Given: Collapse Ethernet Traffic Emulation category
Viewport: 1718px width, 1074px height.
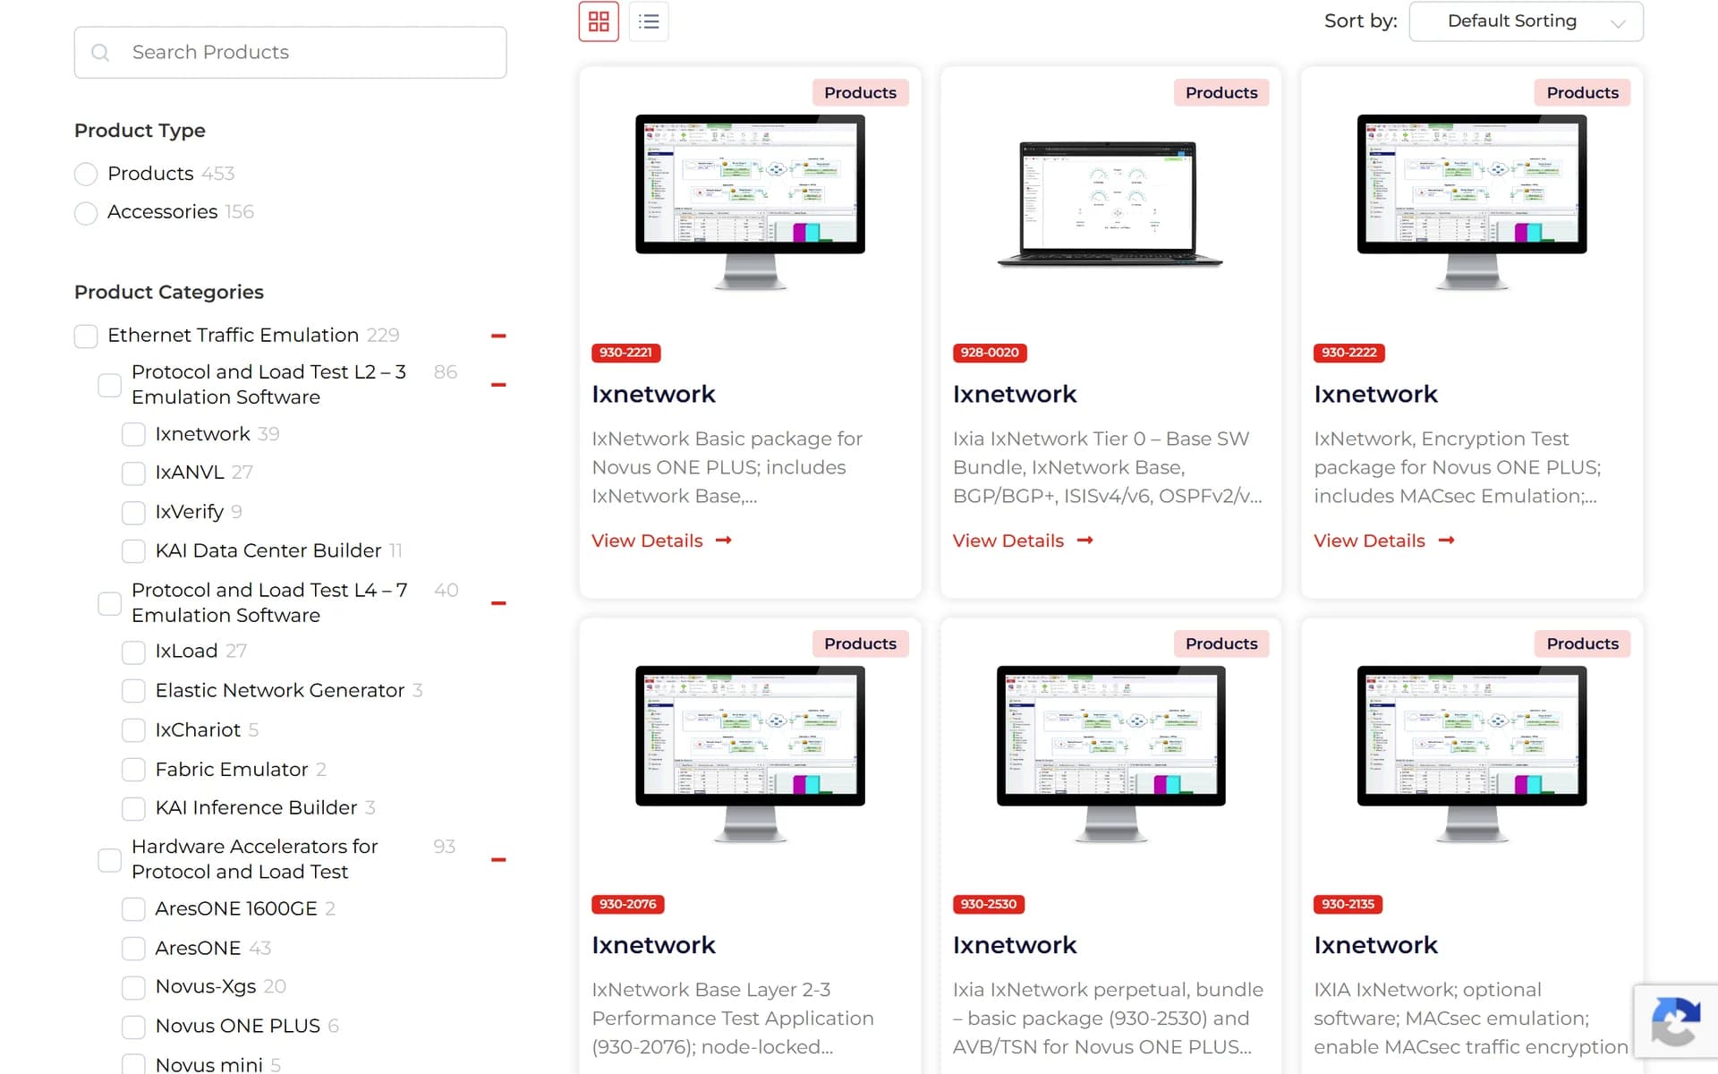Looking at the screenshot, I should 498,336.
